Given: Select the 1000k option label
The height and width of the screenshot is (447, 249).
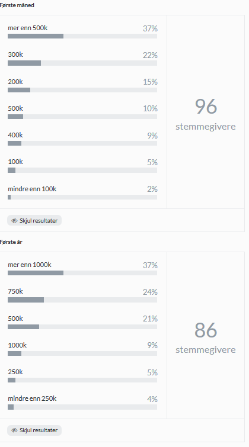Looking at the screenshot, I should pyautogui.click(x=17, y=345).
